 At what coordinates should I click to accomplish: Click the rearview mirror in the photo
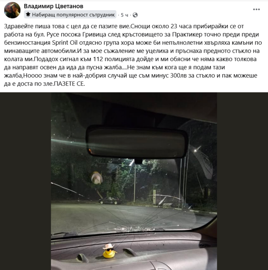coord(137,142)
